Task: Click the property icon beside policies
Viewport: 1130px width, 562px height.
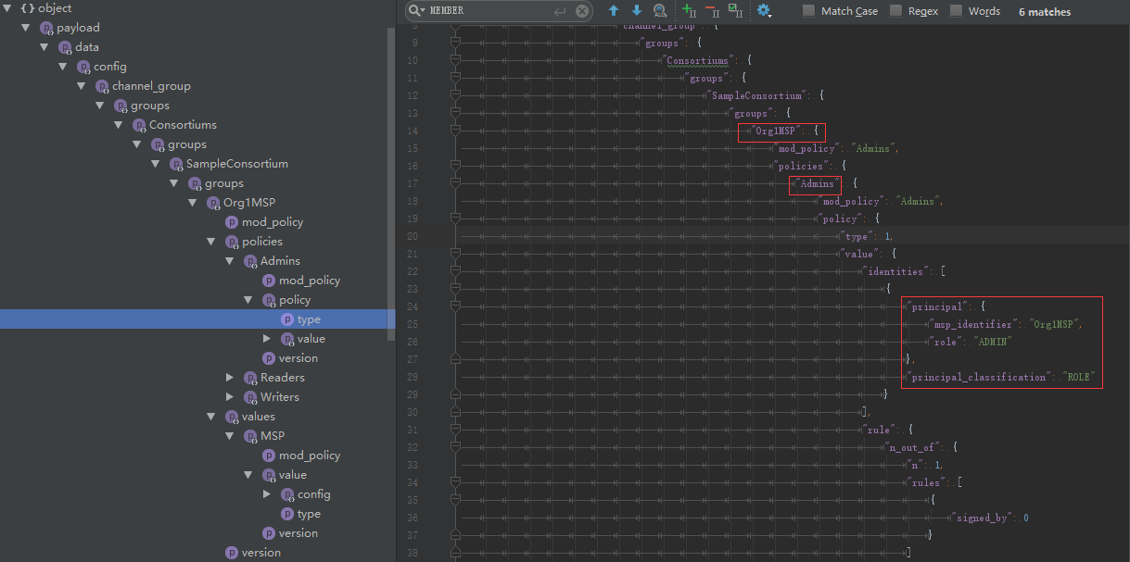Action: pyautogui.click(x=232, y=242)
